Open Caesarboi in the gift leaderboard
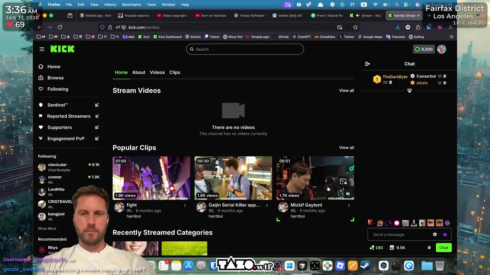490x275 pixels. [x=428, y=76]
